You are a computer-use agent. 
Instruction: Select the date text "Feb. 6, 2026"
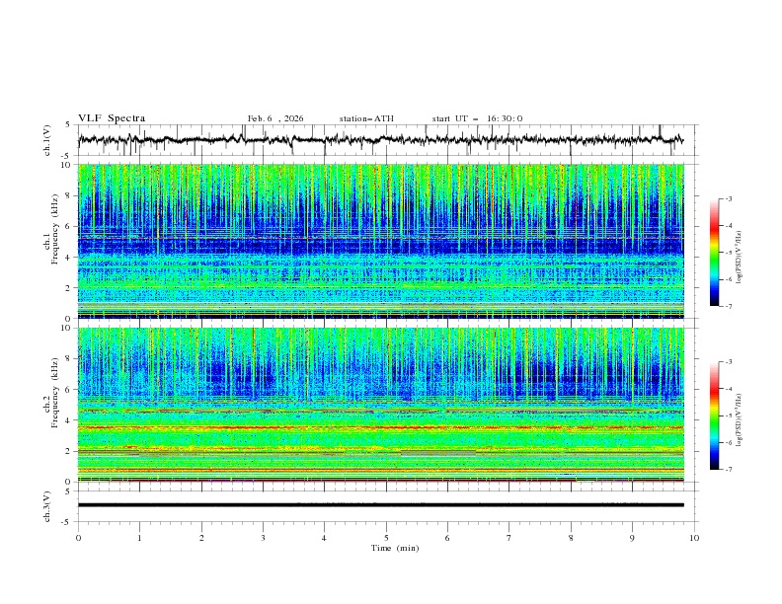tap(275, 118)
